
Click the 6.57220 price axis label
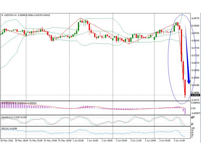[x=195, y=55]
